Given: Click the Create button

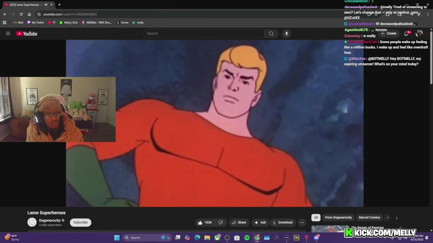Looking at the screenshot, I should coord(388,33).
